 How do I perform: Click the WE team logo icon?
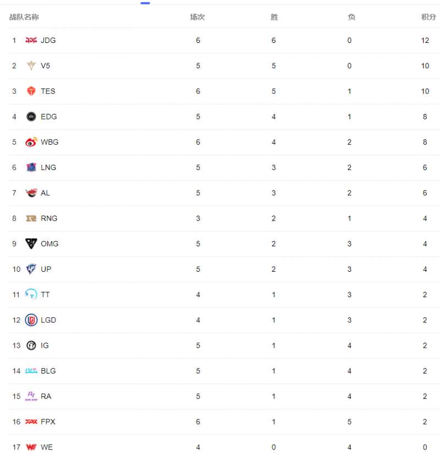(31, 447)
